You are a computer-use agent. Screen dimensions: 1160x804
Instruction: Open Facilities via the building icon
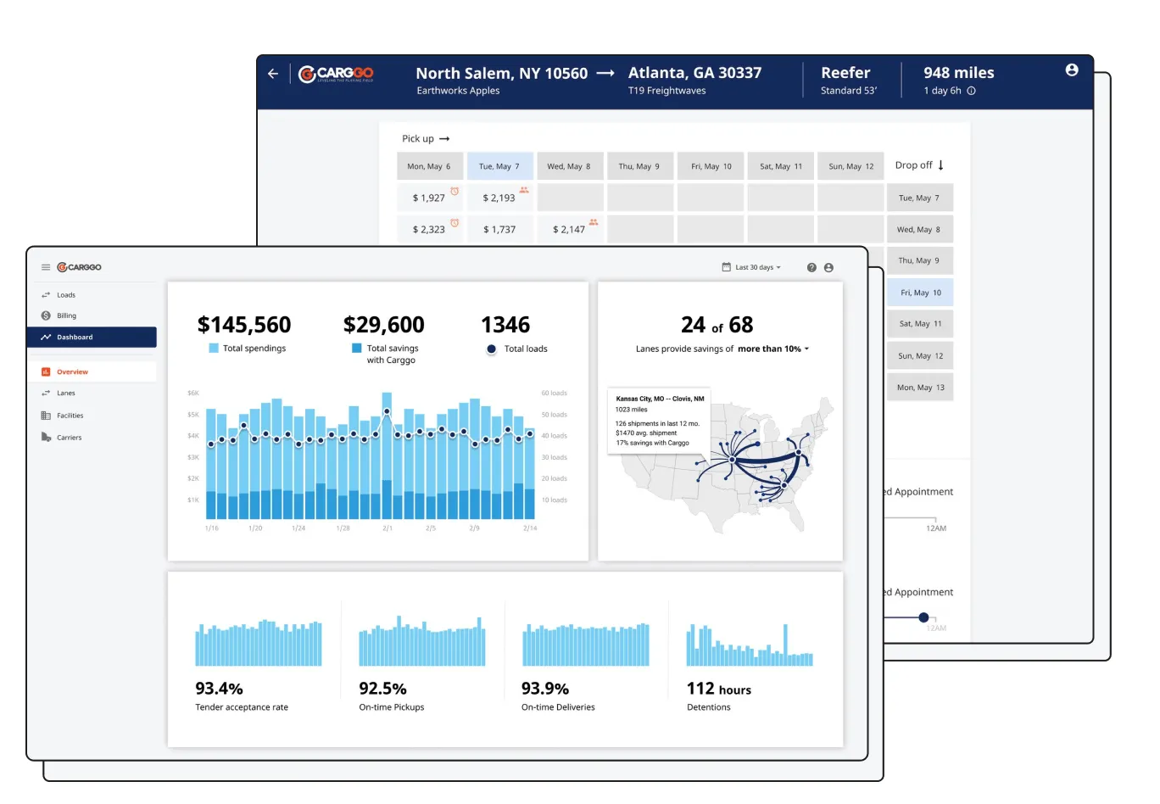pos(46,415)
